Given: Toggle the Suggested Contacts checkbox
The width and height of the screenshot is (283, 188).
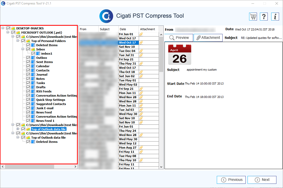Looking at the screenshot, I should point(28,104).
